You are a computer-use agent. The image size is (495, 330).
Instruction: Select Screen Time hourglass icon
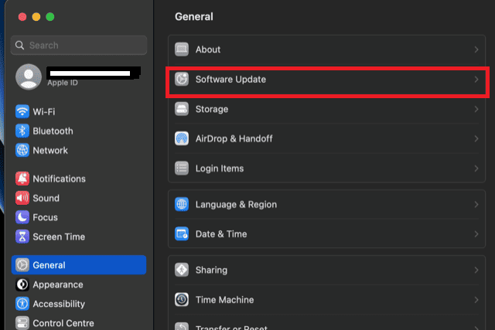(x=22, y=236)
